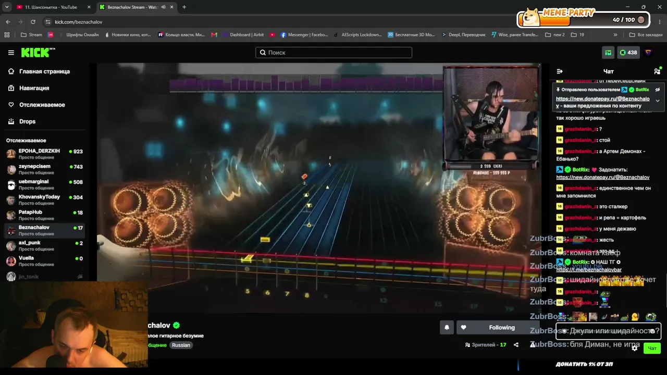The image size is (667, 375).
Task: Open the tab search dropdown
Action: point(7,7)
